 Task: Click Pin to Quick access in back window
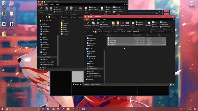pyautogui.click(x=41, y=10)
